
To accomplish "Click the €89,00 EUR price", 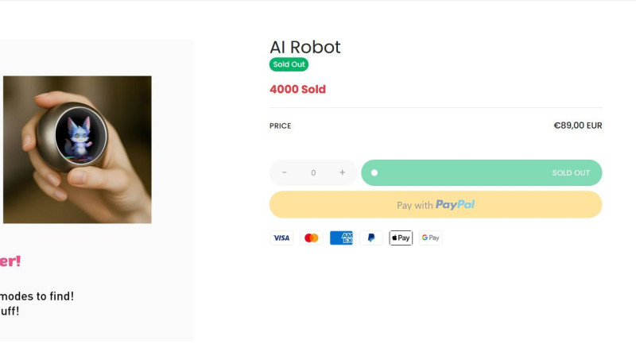I will point(577,126).
